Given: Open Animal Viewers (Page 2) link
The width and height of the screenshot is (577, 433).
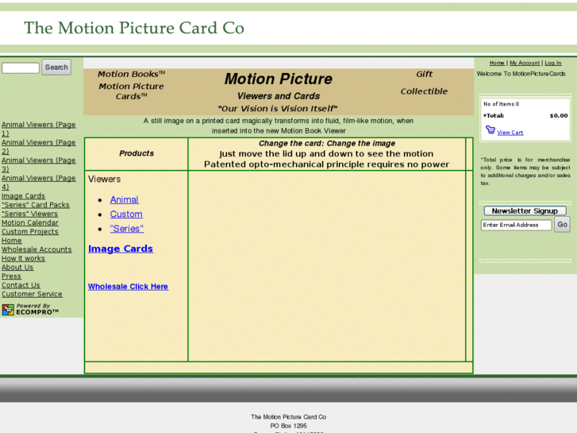Looking at the screenshot, I should pos(38,147).
